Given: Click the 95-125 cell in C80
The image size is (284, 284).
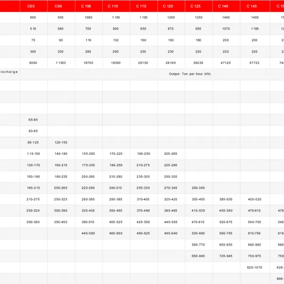Looking at the screenshot, I should [33, 142].
